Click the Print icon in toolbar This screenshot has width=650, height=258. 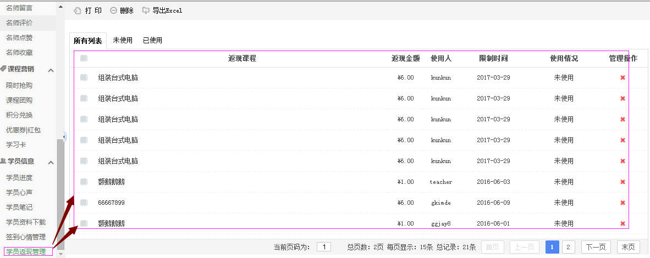[78, 10]
